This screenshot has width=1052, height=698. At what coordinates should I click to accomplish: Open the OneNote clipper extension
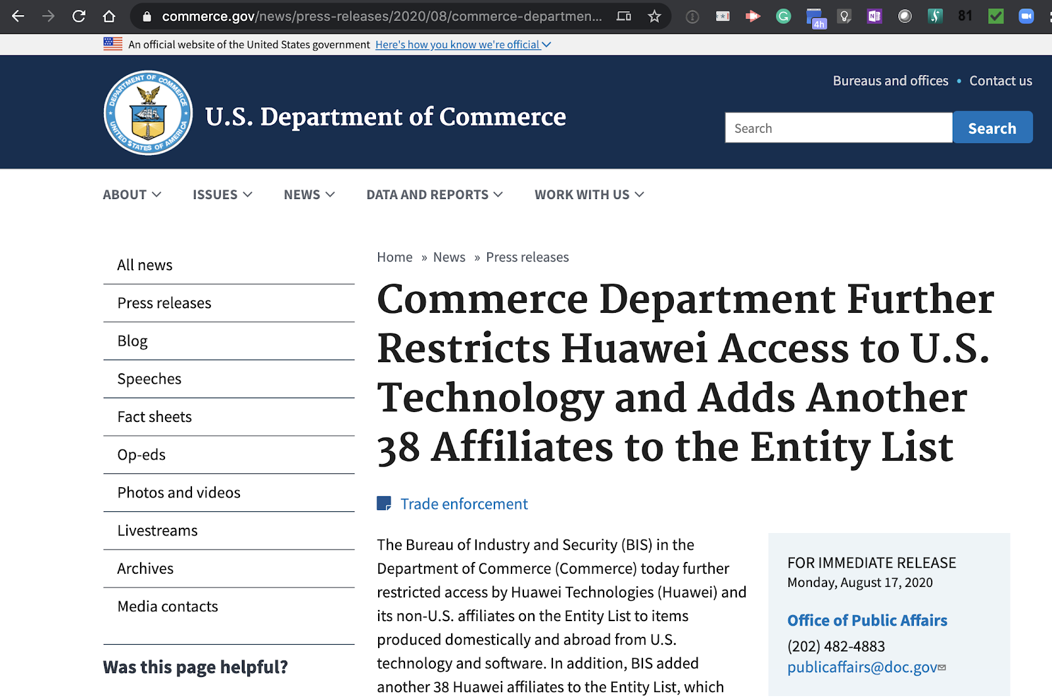874,16
